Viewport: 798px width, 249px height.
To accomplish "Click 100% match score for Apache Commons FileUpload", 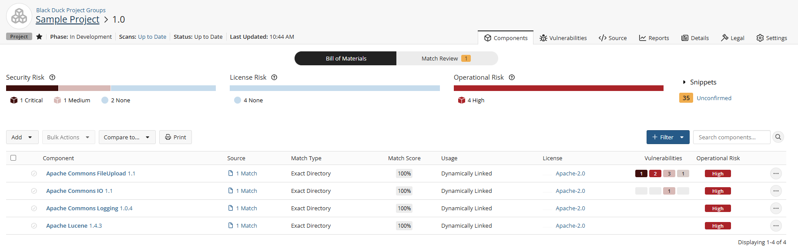I will pos(404,173).
